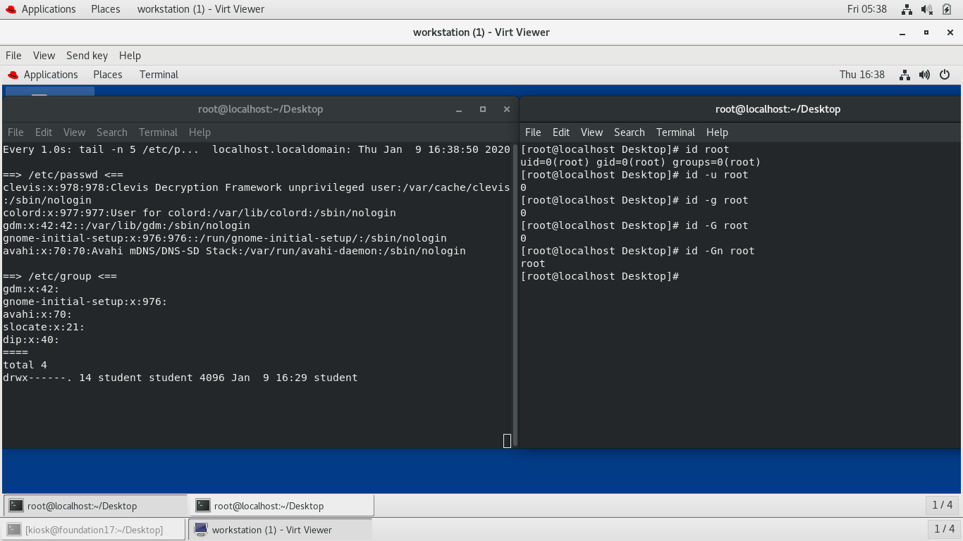Click the left terminal vertical scrollbar
Viewport: 963px width, 541px height.
point(515,296)
